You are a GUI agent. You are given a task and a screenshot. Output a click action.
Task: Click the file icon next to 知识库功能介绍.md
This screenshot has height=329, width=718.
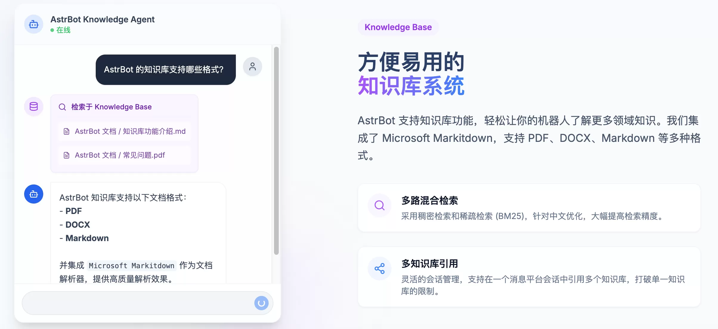pyautogui.click(x=66, y=131)
